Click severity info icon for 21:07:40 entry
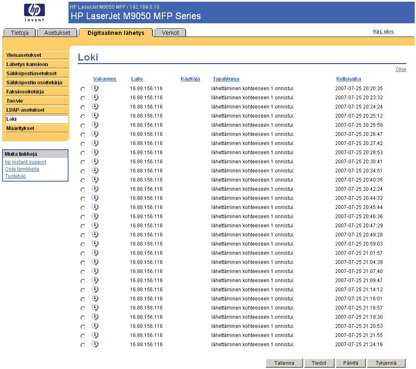Viewport: 416px width, 369px height. point(95,271)
